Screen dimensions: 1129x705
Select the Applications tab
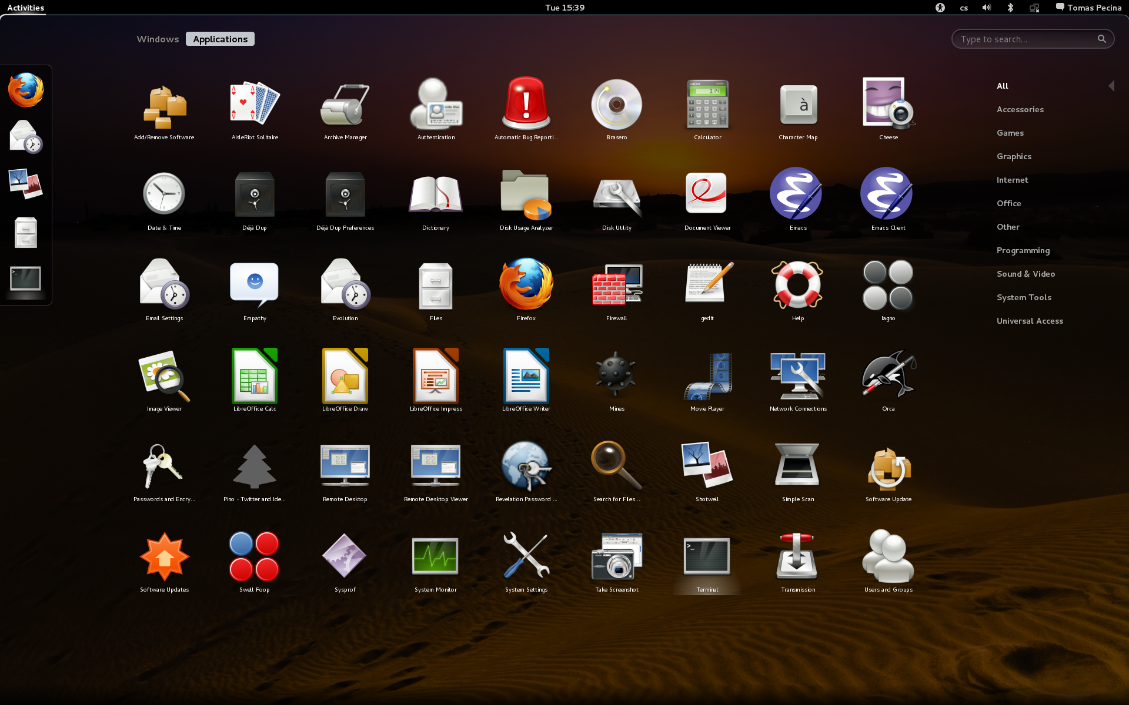220,39
